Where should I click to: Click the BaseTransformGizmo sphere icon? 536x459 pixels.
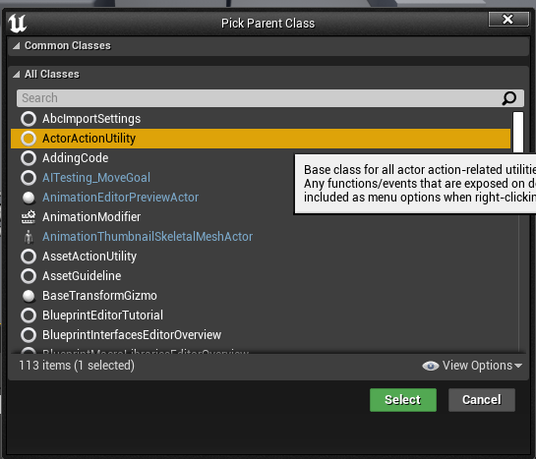[29, 296]
